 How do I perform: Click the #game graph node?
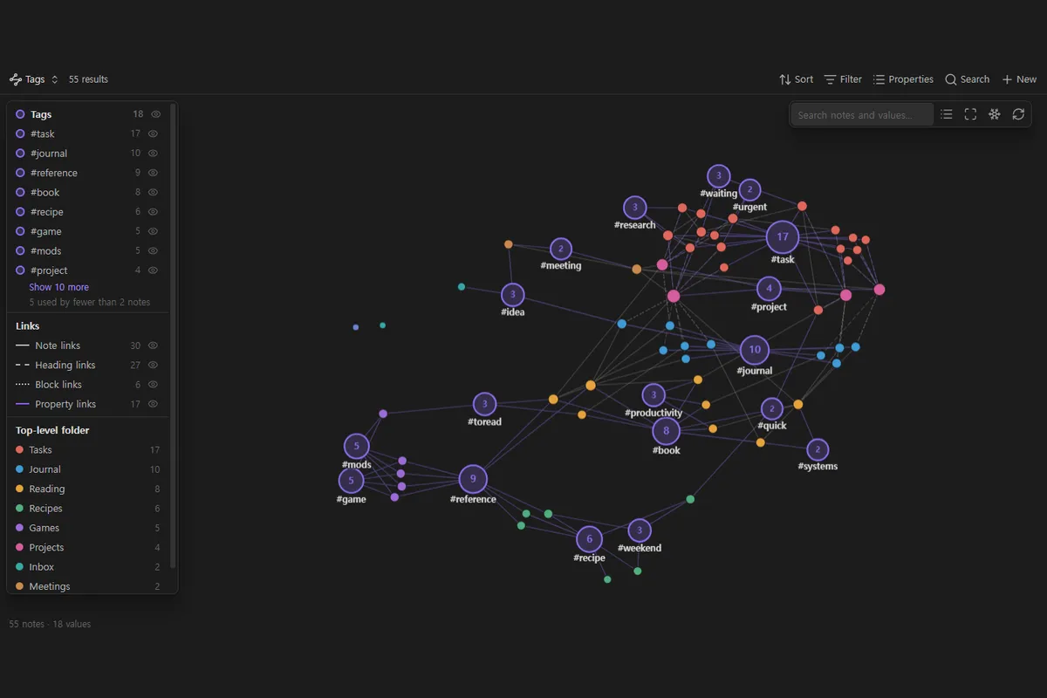click(352, 481)
